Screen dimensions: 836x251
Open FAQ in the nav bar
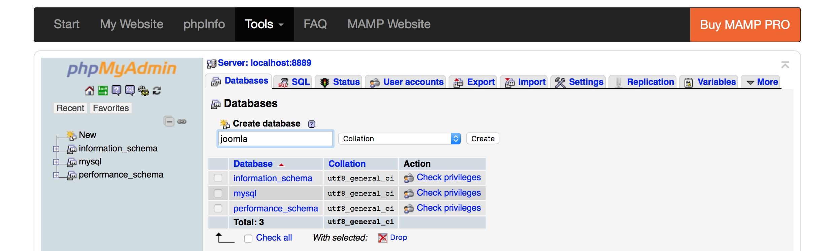(x=315, y=24)
